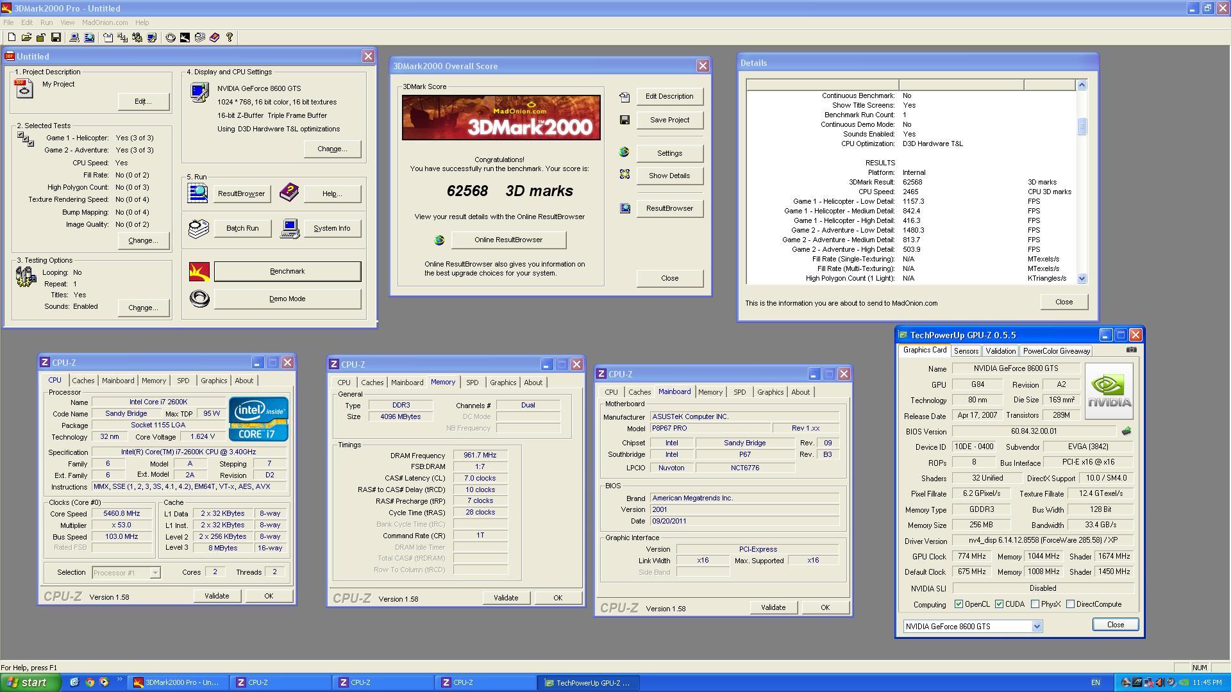Click the globe icon beside Online ResultBrowser
1231x692 pixels.
click(x=439, y=240)
